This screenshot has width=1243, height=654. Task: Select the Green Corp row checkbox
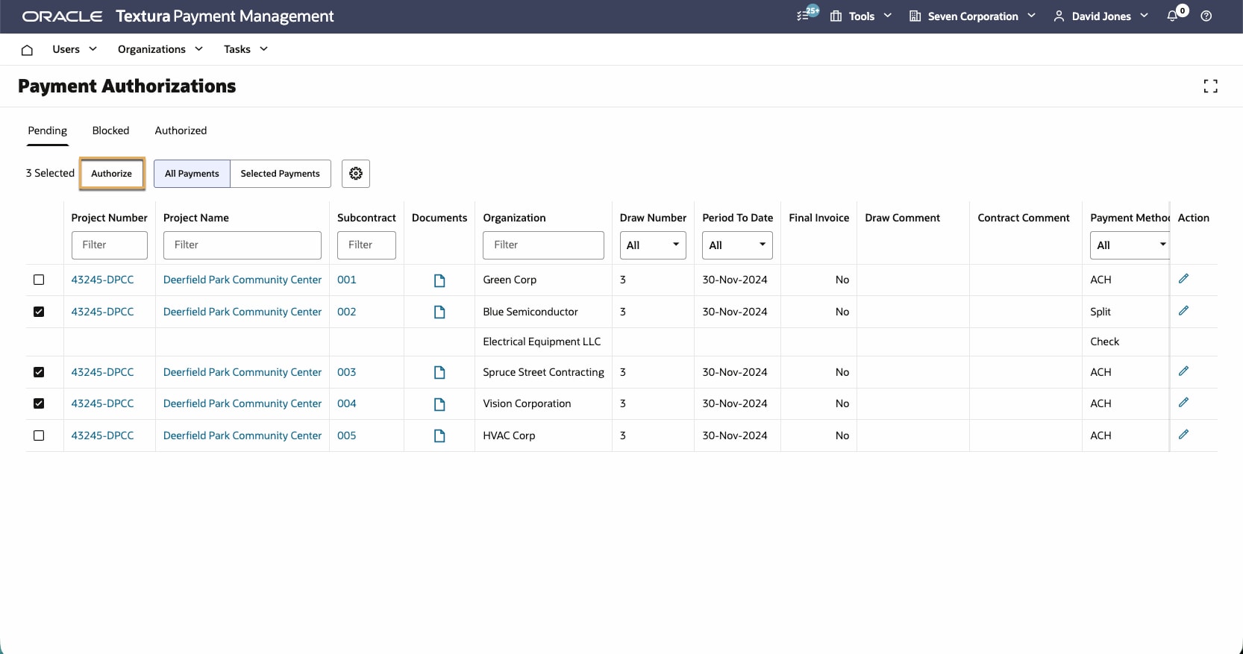coord(39,280)
